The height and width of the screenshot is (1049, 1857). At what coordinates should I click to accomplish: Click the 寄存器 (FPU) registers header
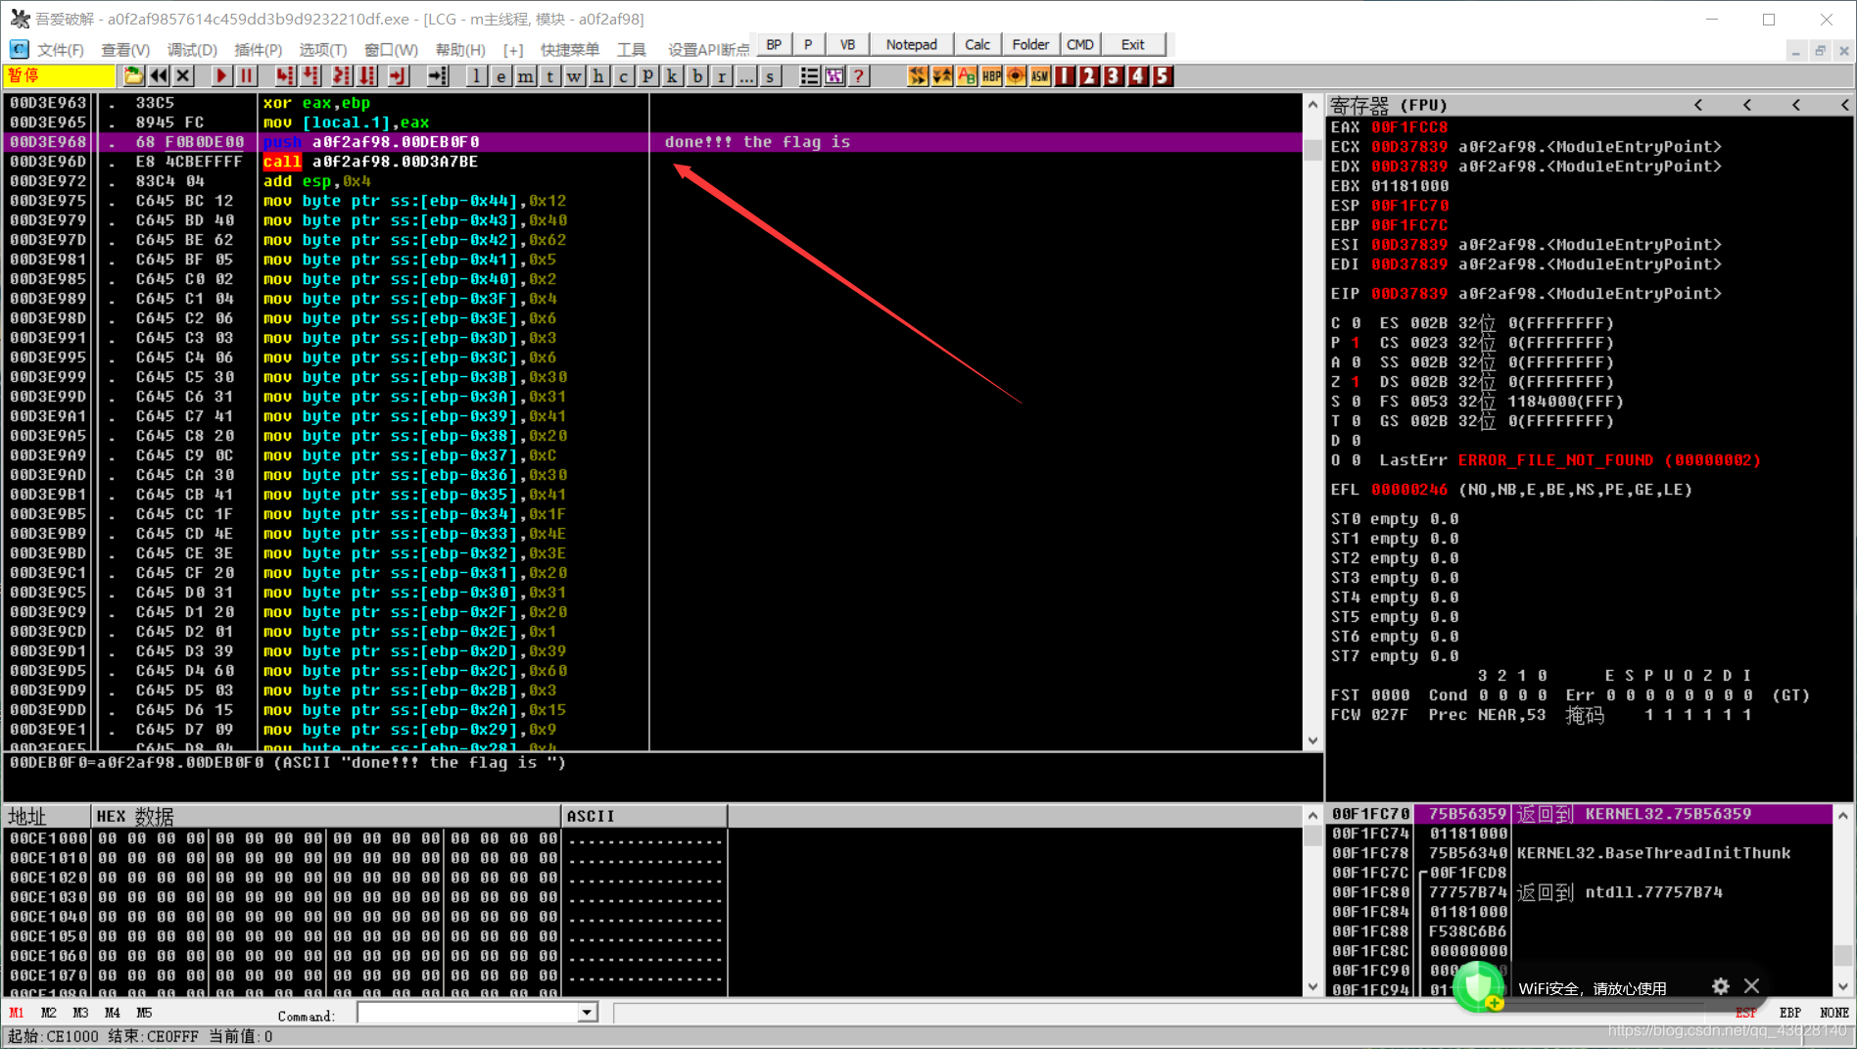tap(1388, 105)
